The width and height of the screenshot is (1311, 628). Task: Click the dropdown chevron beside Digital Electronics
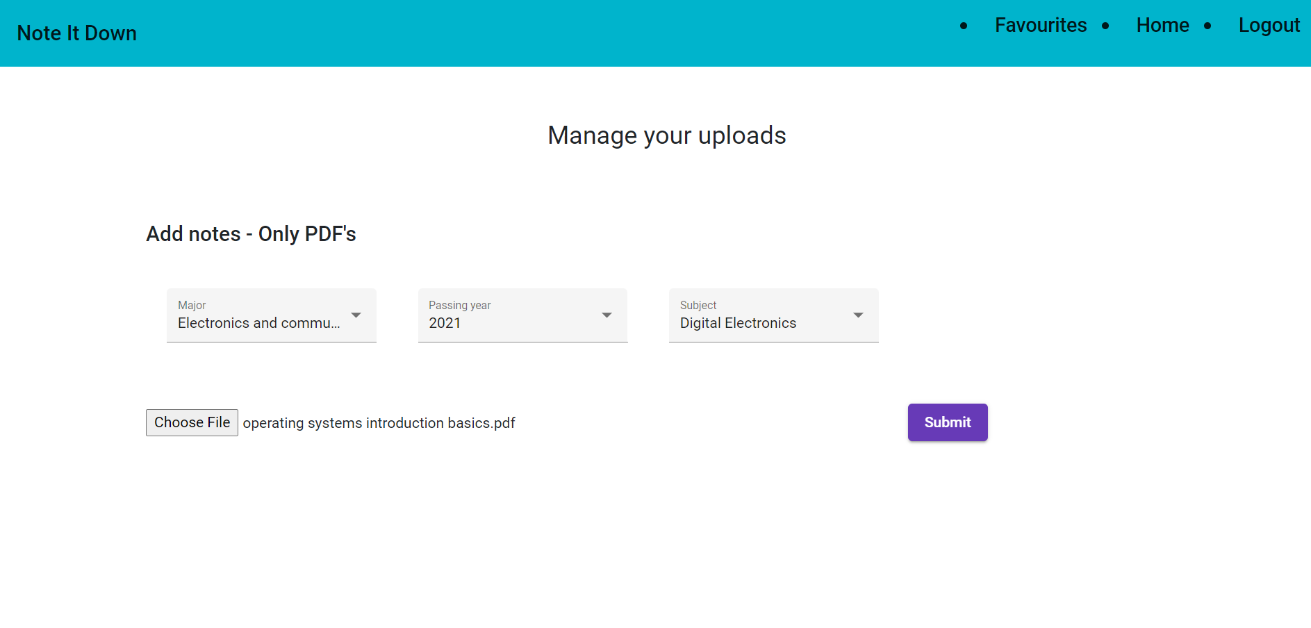pos(859,315)
